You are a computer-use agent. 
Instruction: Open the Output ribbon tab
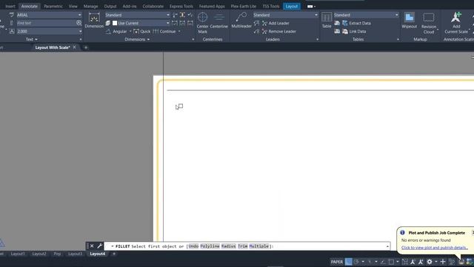(110, 6)
